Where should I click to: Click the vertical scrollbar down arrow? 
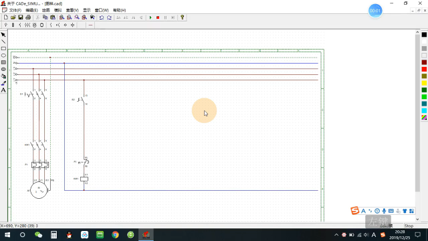[417, 219]
